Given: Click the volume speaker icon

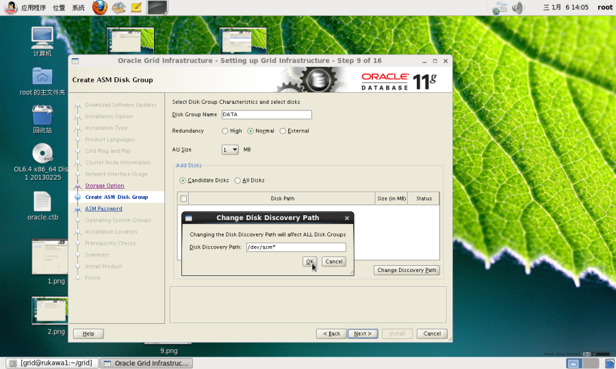Looking at the screenshot, I should tap(518, 8).
